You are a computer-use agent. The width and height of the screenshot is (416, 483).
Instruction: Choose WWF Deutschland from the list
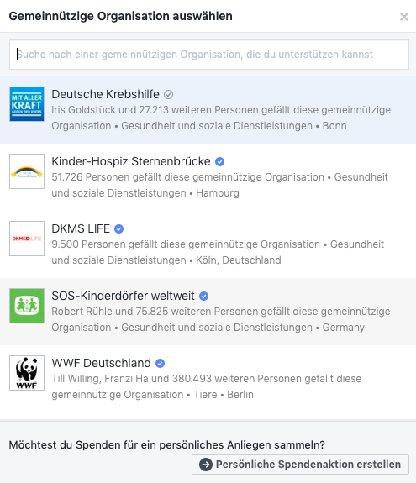point(102,363)
